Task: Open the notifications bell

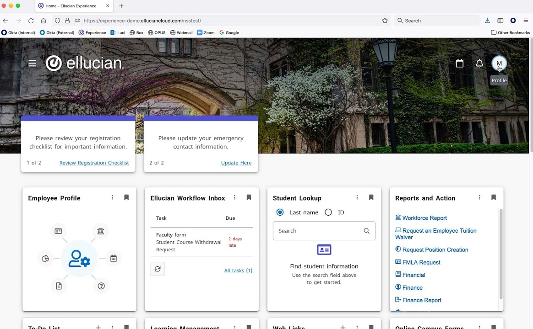Action: click(479, 63)
